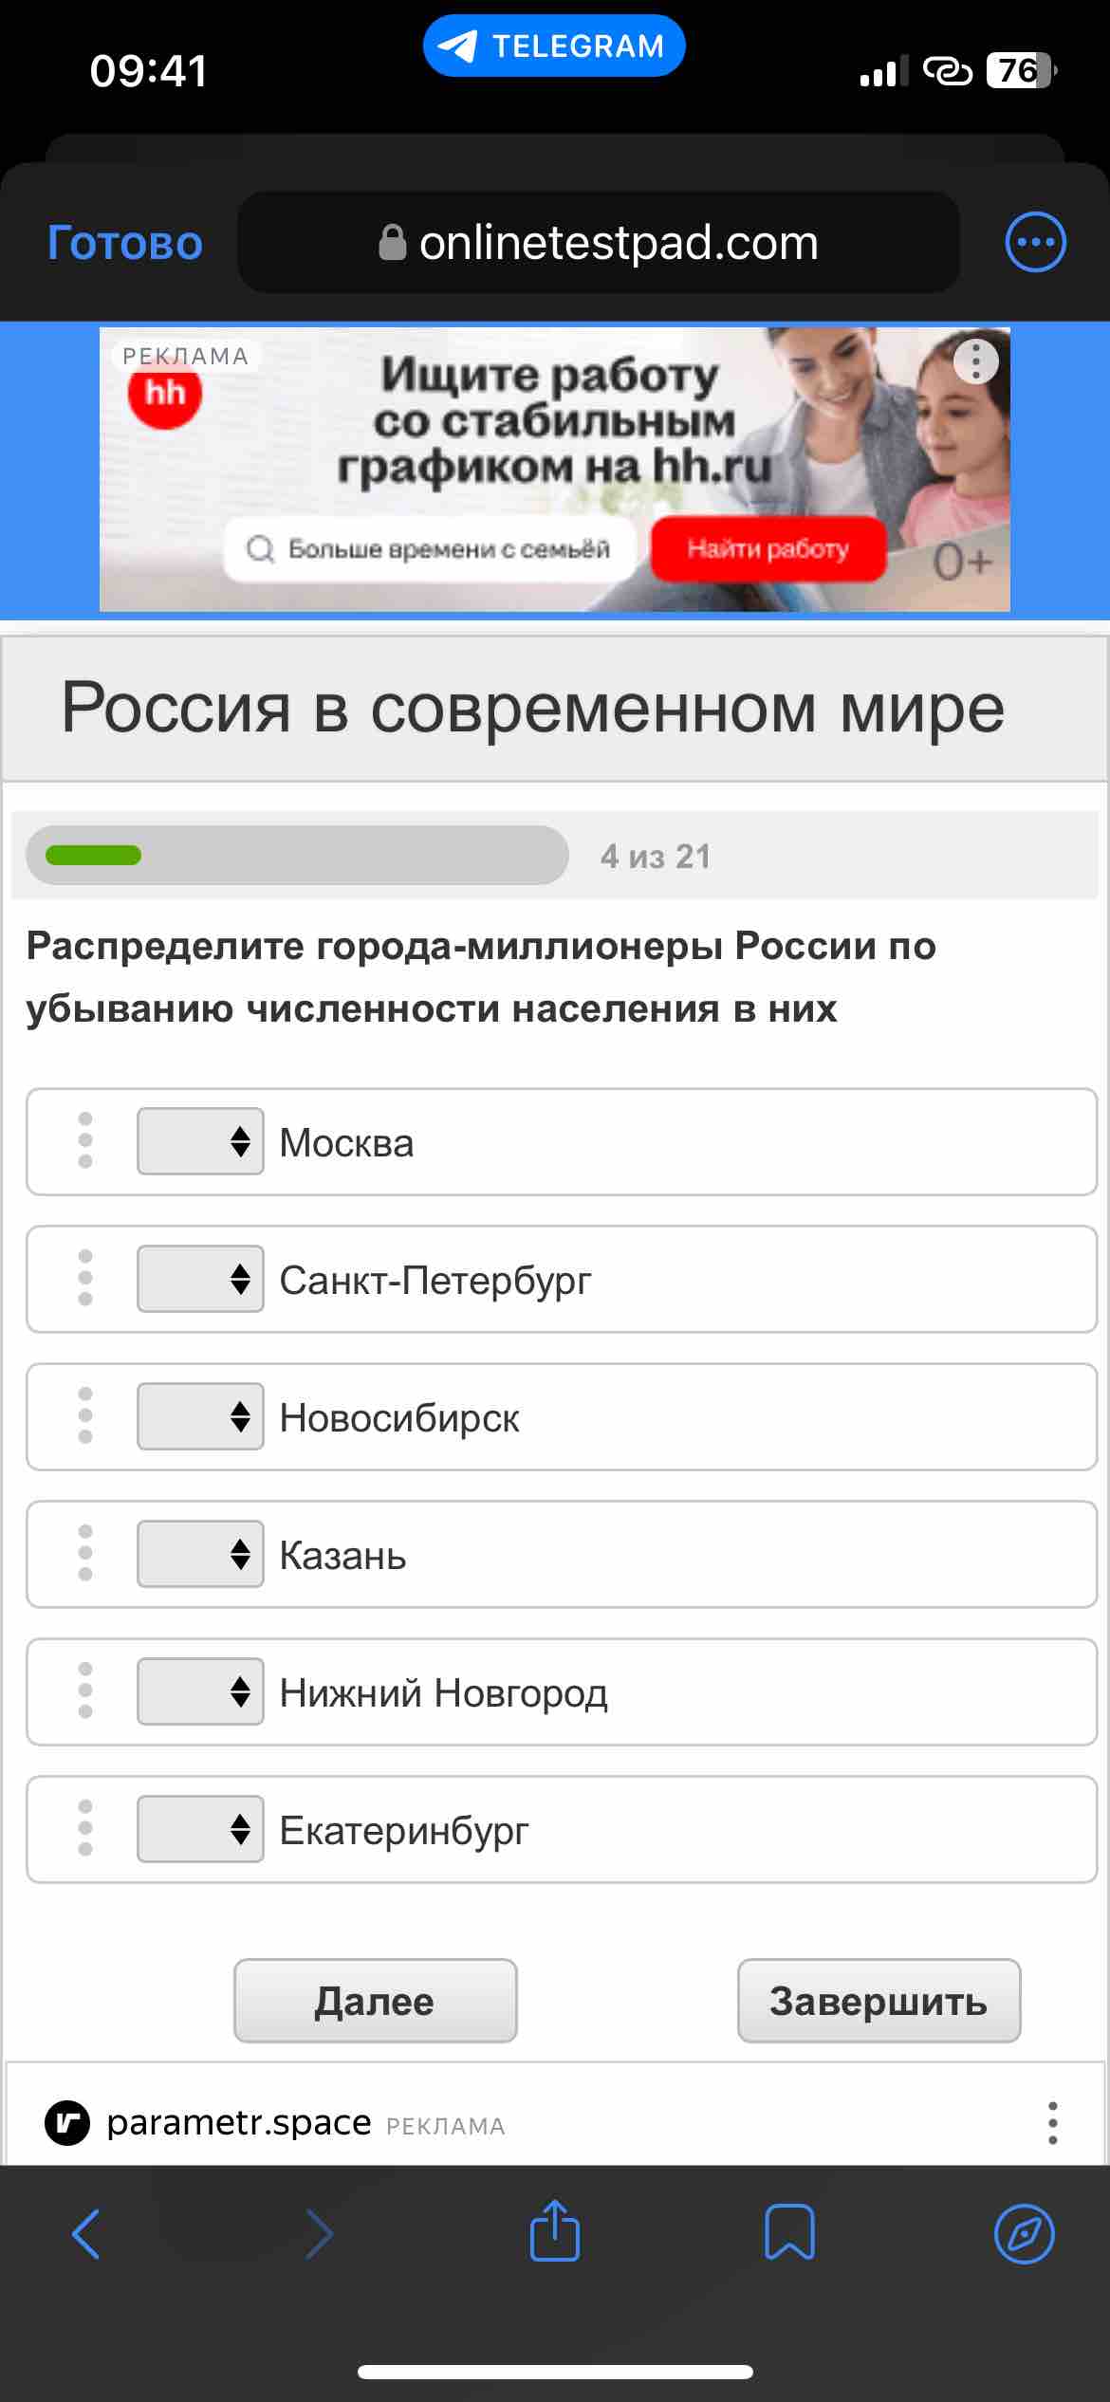Click the red Найти работу ad button
Viewport: 1110px width, 2402px height.
pos(768,548)
